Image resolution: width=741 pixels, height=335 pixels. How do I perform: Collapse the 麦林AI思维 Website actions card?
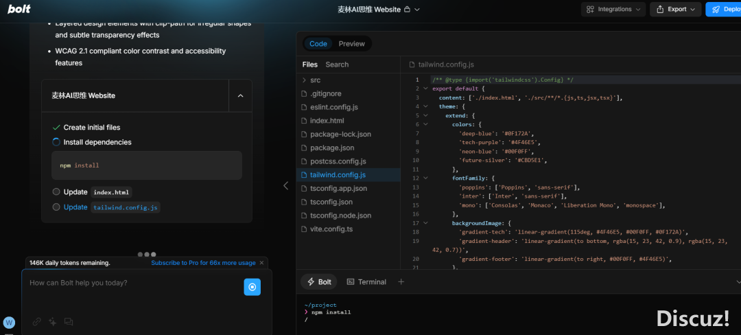(240, 95)
